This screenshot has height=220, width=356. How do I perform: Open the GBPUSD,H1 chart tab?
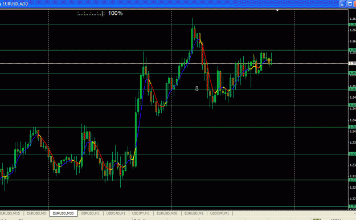coord(90,213)
